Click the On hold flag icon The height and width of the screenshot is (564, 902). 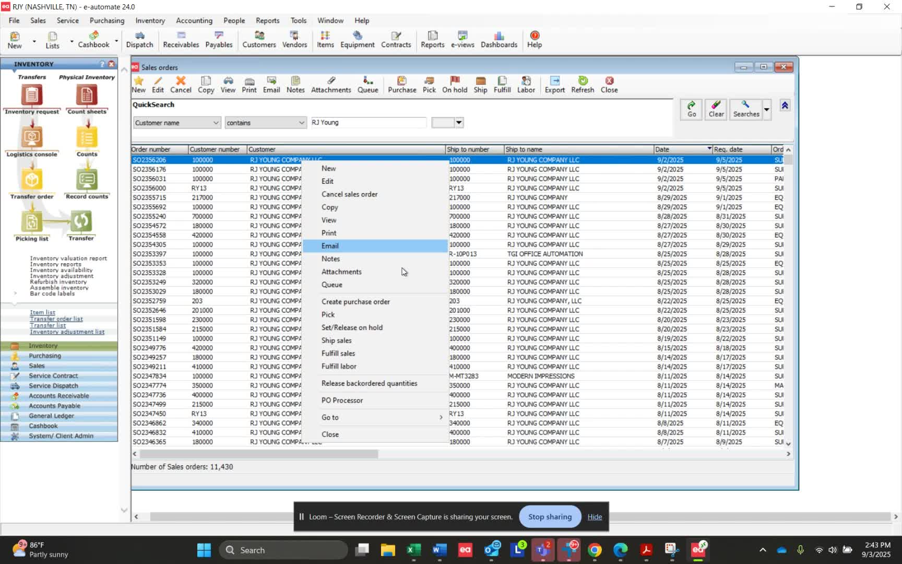click(455, 85)
